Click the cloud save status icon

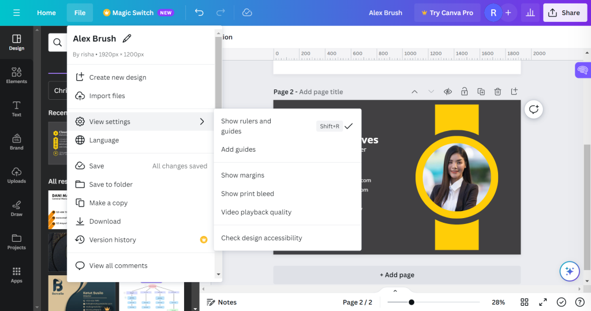247,13
